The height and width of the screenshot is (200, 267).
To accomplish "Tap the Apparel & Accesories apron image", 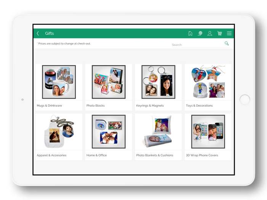I will 59,131.
